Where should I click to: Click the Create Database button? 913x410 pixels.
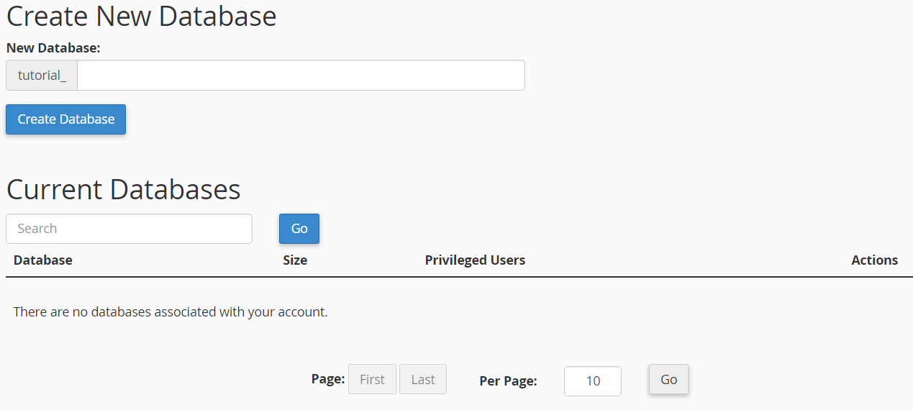tap(65, 119)
